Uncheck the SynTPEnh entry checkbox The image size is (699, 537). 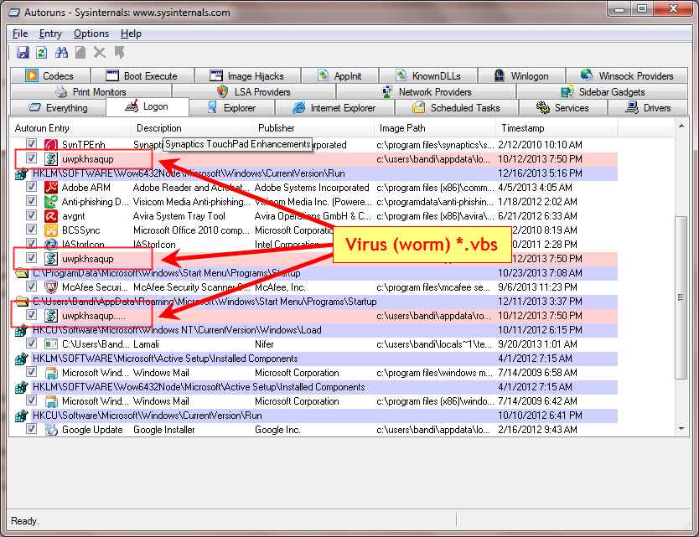point(31,143)
